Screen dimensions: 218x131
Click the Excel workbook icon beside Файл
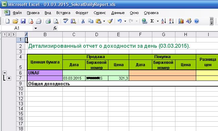tap(7, 13)
